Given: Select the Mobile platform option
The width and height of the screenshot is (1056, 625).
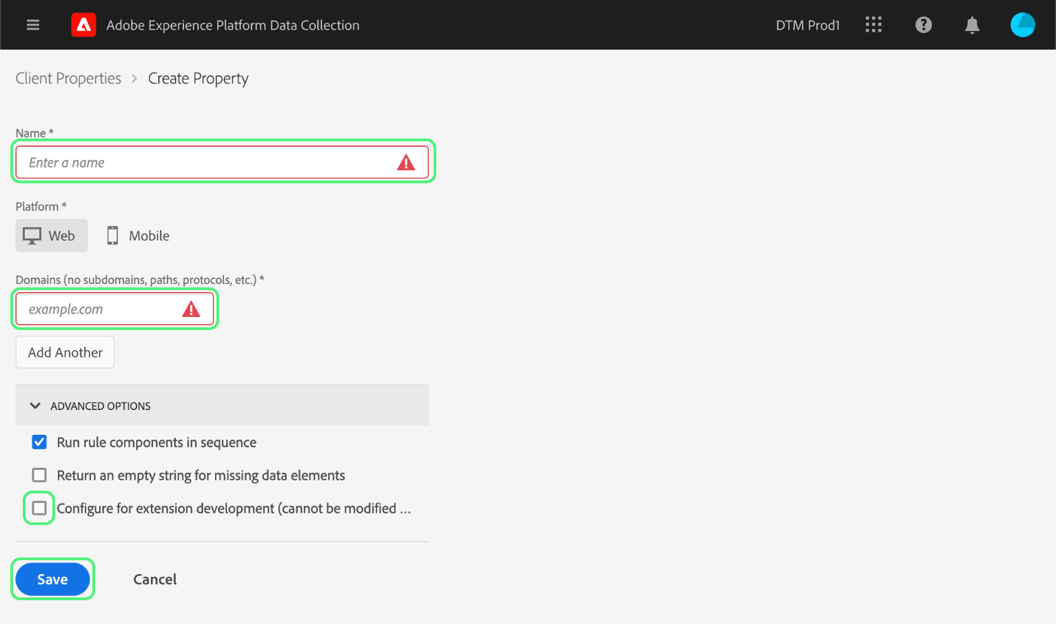Looking at the screenshot, I should (x=139, y=236).
